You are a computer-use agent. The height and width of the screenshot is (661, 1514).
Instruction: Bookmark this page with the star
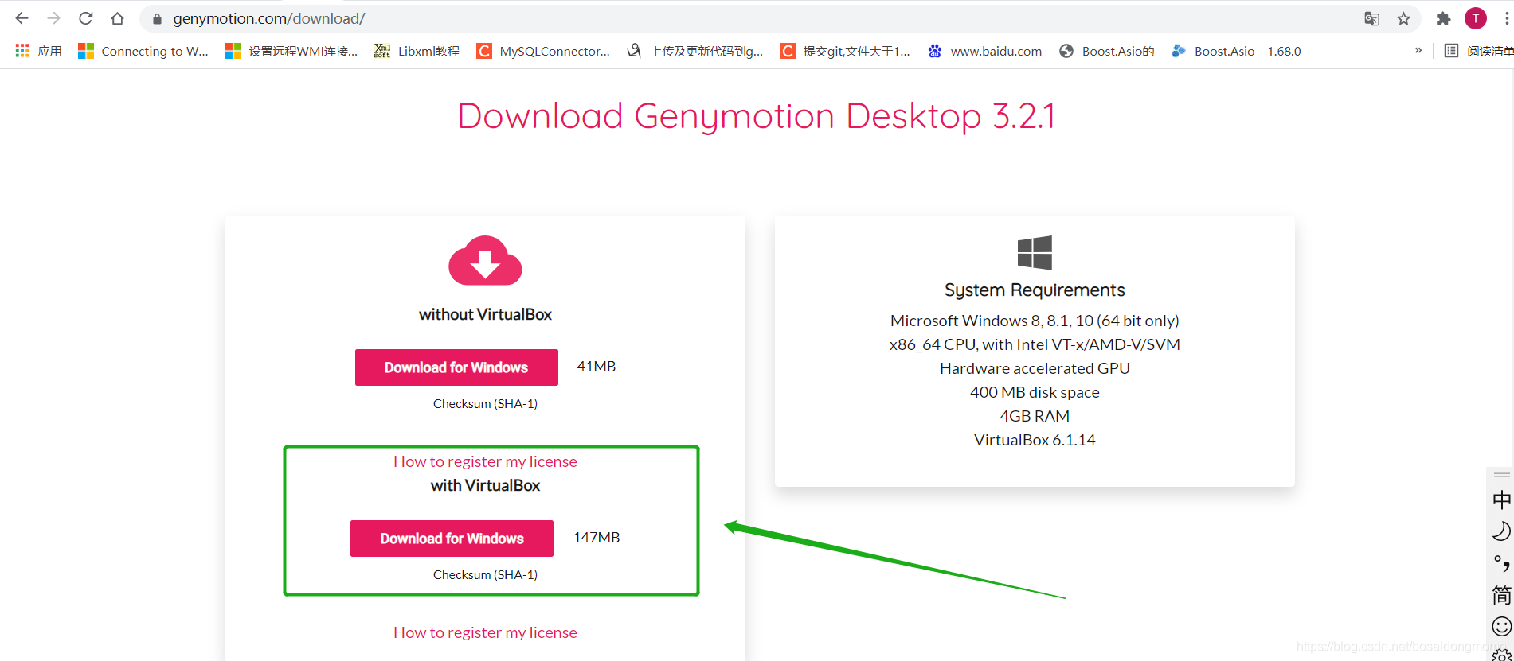coord(1403,19)
